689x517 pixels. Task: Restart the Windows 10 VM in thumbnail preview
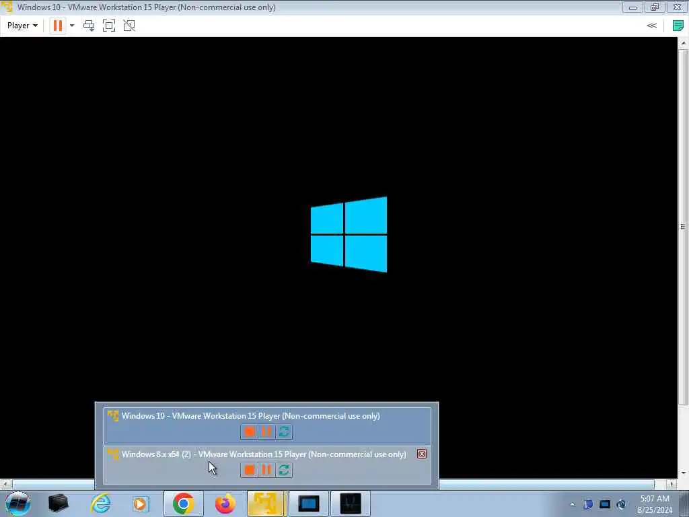(x=284, y=432)
